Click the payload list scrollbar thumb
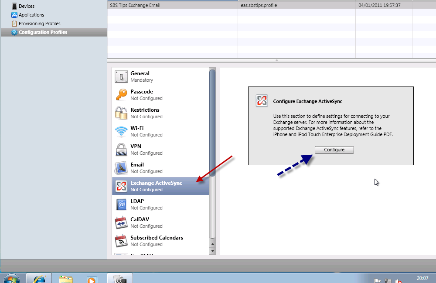 (212, 122)
